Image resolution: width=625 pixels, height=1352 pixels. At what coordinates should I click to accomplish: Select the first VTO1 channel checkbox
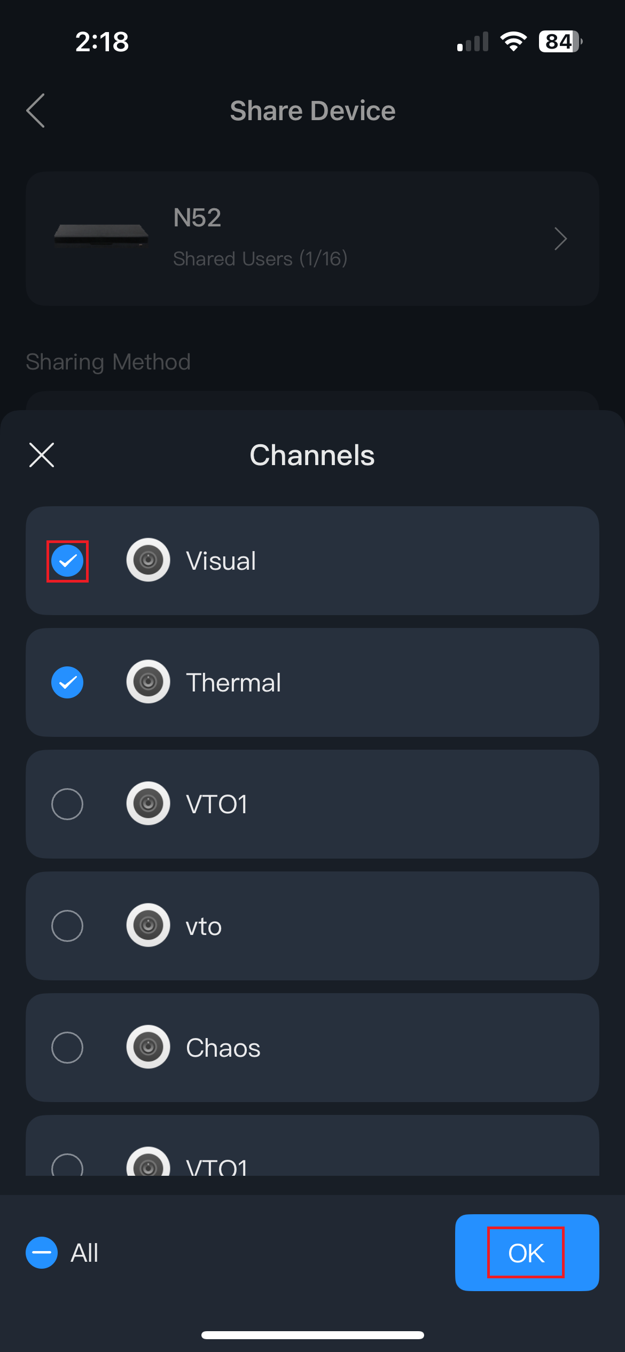(67, 804)
